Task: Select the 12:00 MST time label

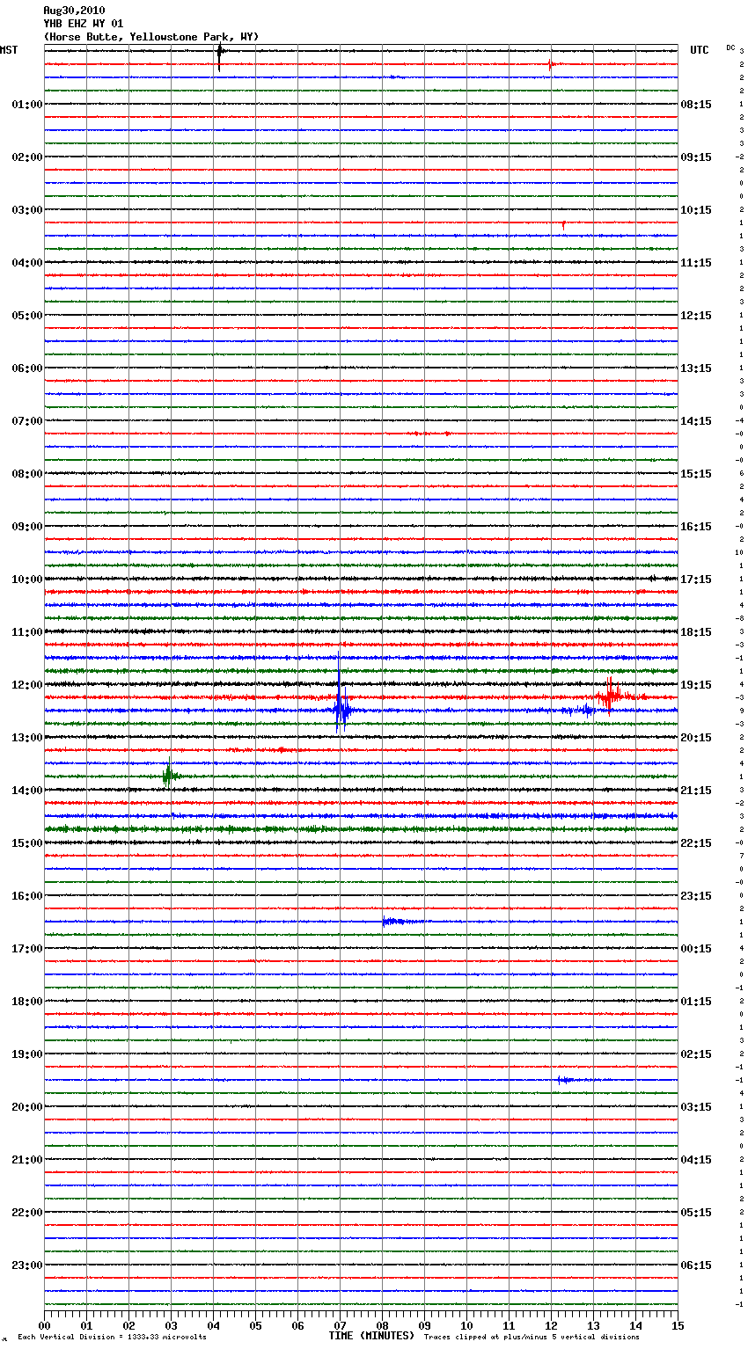Action: point(27,685)
